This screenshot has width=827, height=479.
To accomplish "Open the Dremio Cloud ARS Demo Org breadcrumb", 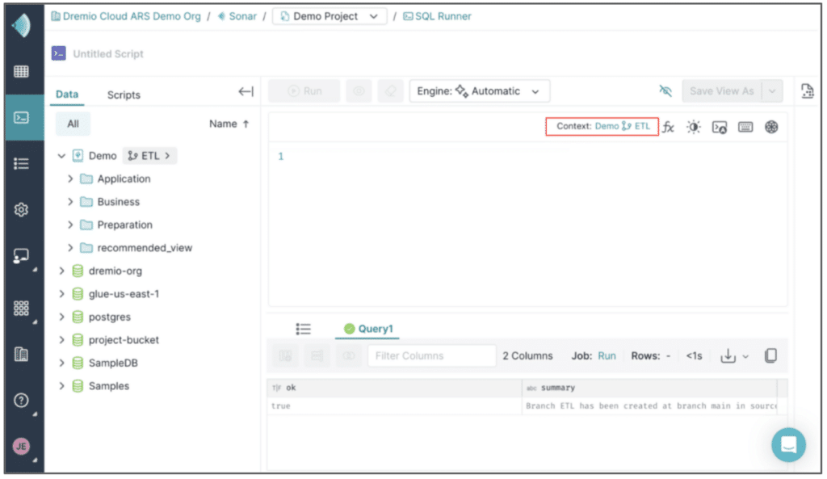I will pyautogui.click(x=126, y=16).
